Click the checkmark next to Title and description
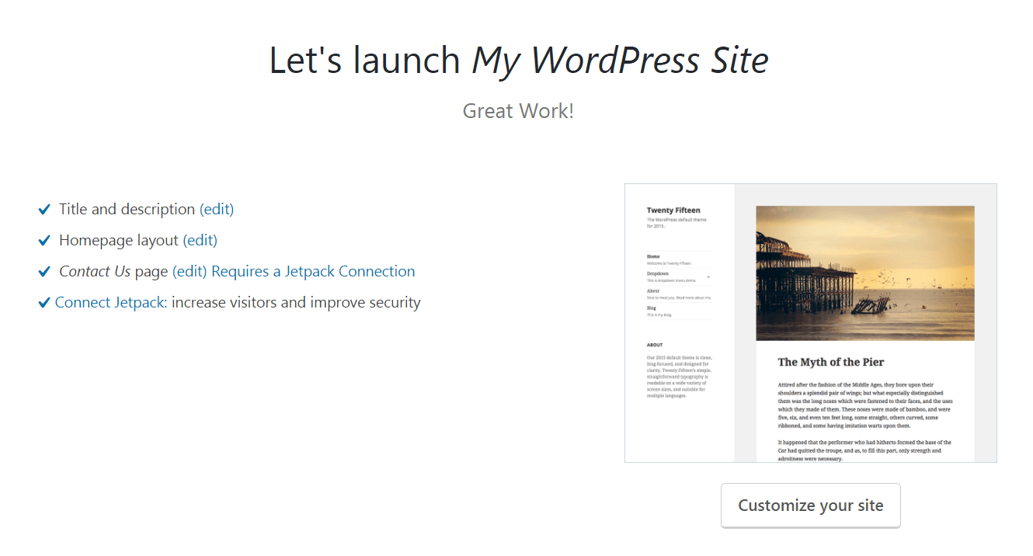The height and width of the screenshot is (556, 1033). pyautogui.click(x=44, y=210)
